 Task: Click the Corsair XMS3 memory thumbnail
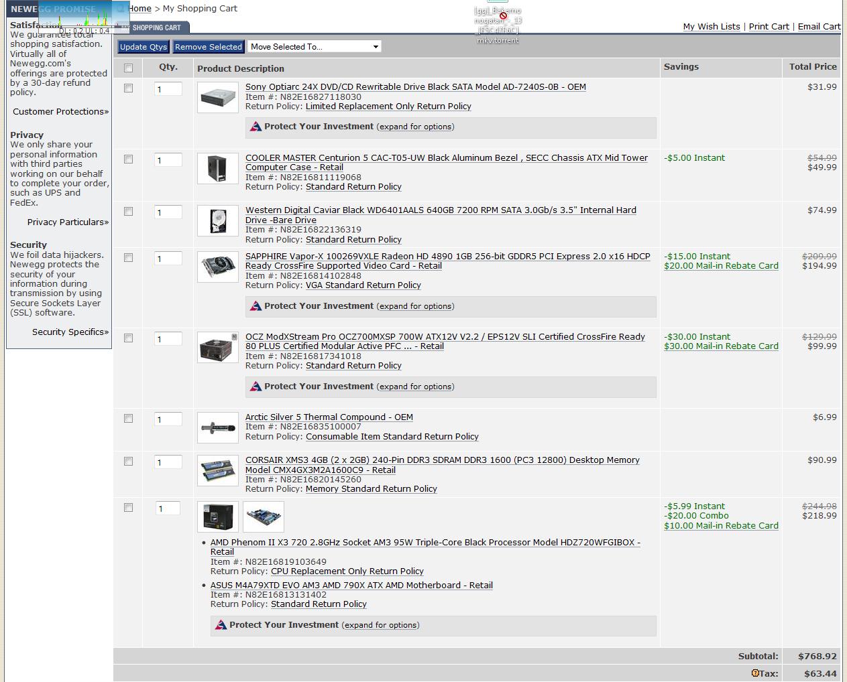[218, 470]
